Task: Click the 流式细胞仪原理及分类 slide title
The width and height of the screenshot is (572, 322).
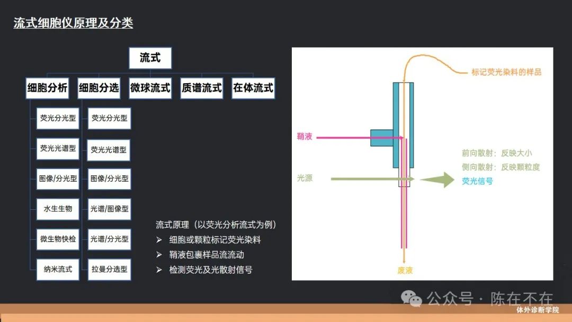Action: (x=73, y=23)
